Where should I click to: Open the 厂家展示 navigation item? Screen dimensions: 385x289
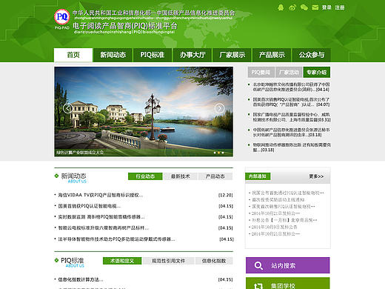(x=232, y=55)
